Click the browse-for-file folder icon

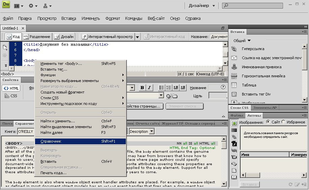tap(174, 96)
